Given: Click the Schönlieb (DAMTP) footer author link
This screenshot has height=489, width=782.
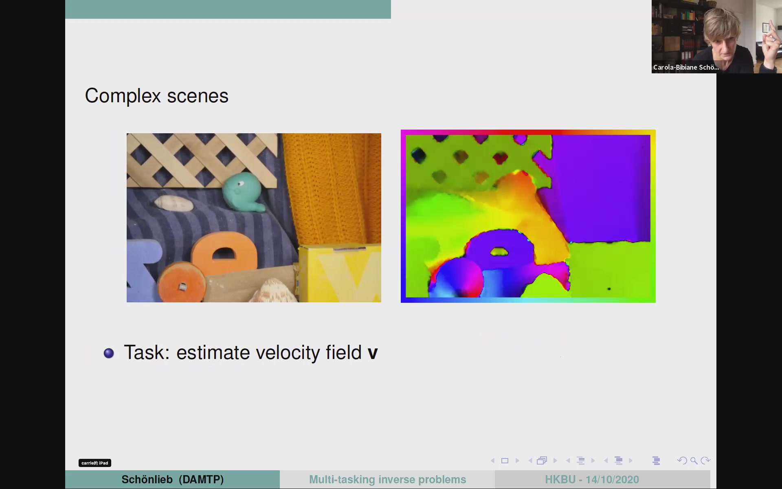Looking at the screenshot, I should 173,480.
